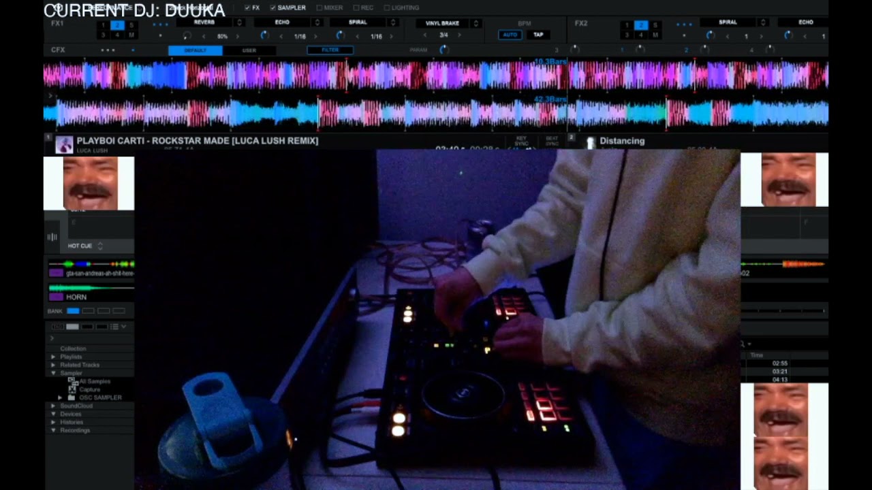The width and height of the screenshot is (872, 490).
Task: Open FX1 REVERB effect dropdown
Action: [x=239, y=22]
